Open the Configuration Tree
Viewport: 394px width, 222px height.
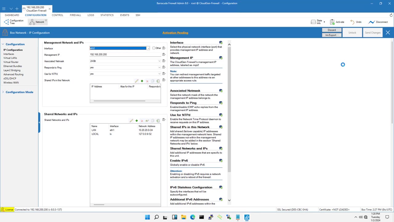14,22
